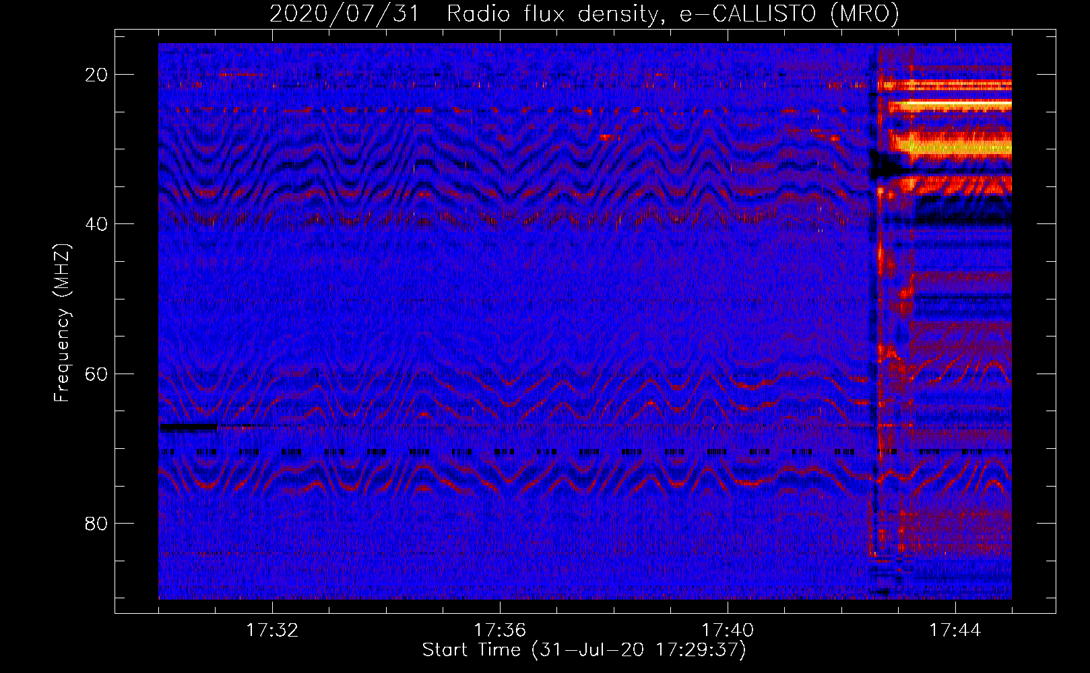Click the 80 MHz frequency tick label
1090x673 pixels.
[97, 523]
